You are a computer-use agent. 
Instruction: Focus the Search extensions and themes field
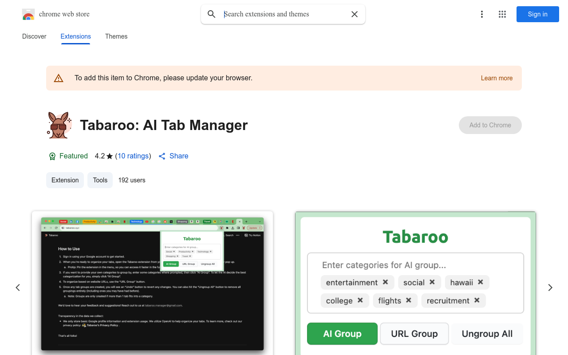pos(284,14)
